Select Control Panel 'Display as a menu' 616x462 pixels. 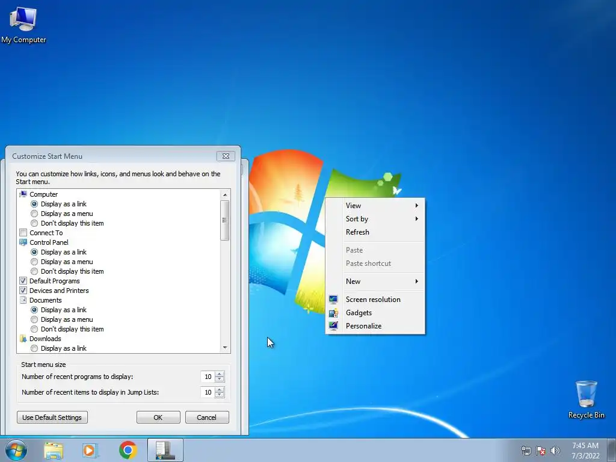34,262
